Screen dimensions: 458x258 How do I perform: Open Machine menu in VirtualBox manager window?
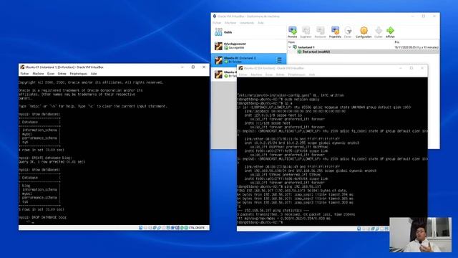point(230,23)
